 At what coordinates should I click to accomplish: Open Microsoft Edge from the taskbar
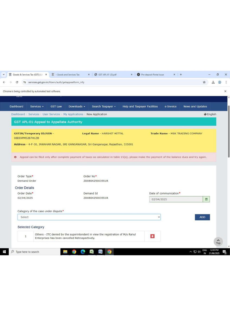coord(83,252)
